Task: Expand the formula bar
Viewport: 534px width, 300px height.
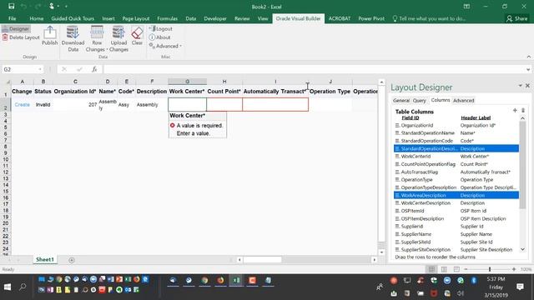Action: tap(528, 69)
